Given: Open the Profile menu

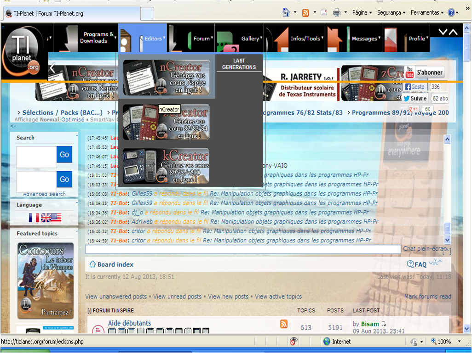Looking at the screenshot, I should [406, 38].
